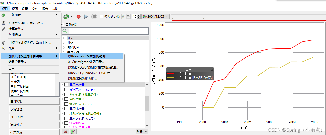Click the step number field showing 10
The width and height of the screenshot is (326, 135).
pos(135,17)
